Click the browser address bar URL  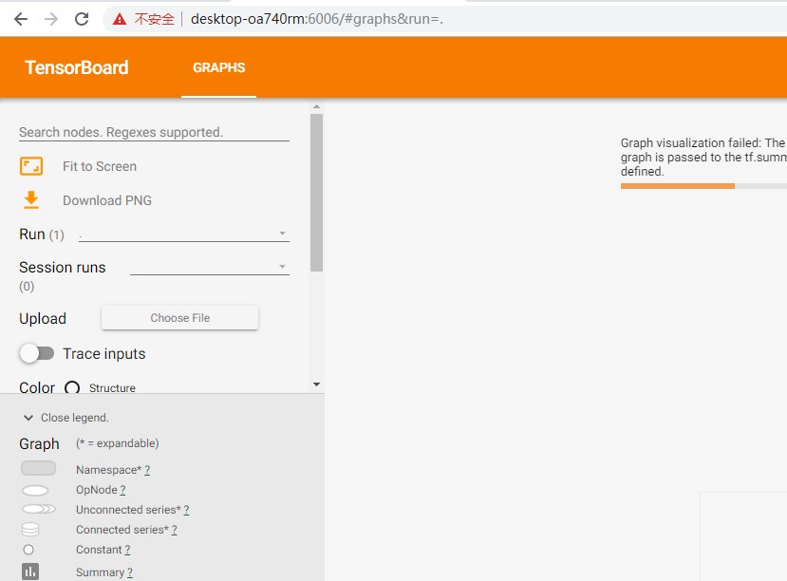click(x=317, y=19)
